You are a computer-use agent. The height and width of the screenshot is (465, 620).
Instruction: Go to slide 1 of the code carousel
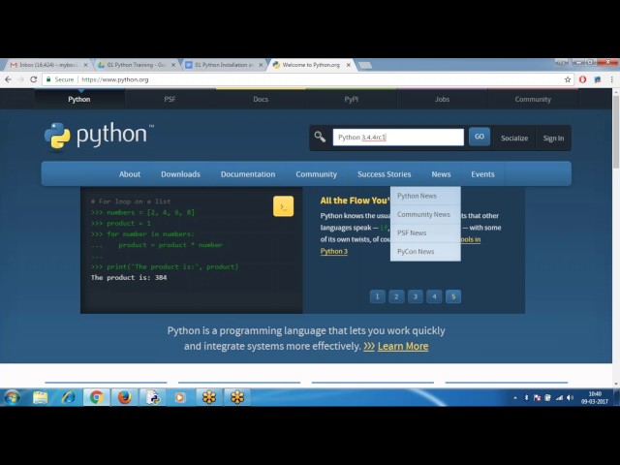tap(377, 296)
